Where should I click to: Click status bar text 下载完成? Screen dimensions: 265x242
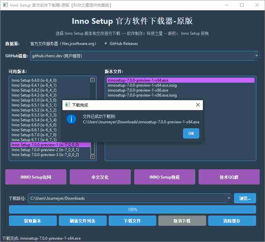click(42, 238)
